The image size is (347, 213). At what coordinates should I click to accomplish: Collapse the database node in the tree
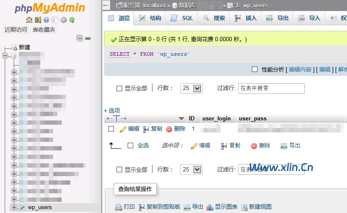point(5,56)
